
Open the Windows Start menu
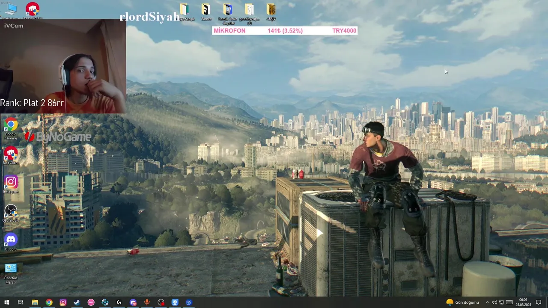pyautogui.click(x=6, y=302)
